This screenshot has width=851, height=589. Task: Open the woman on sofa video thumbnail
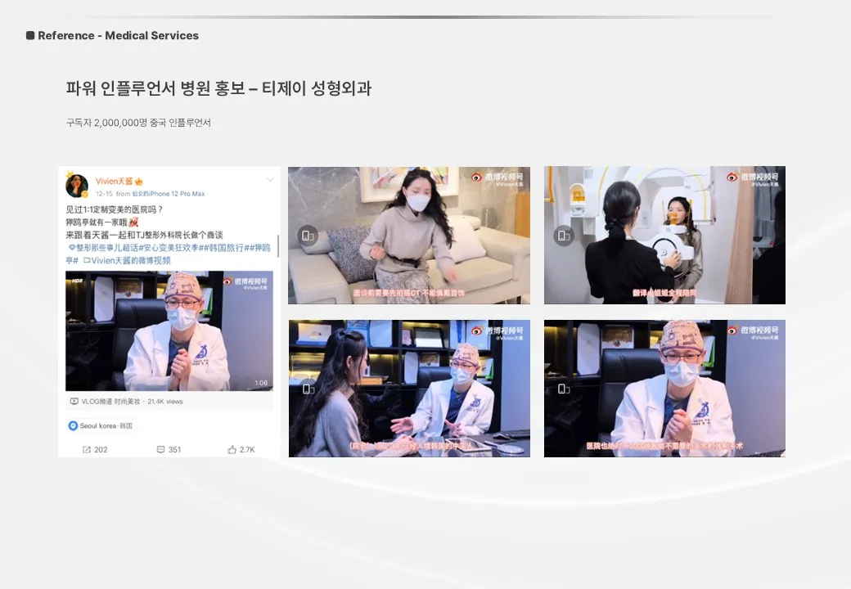pyautogui.click(x=409, y=236)
